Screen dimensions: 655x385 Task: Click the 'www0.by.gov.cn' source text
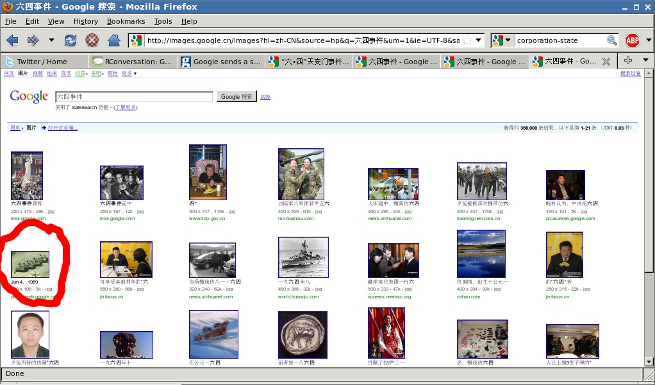(x=207, y=219)
